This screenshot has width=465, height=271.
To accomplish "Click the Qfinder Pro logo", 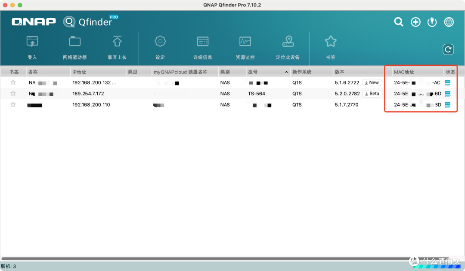I will tap(90, 21).
